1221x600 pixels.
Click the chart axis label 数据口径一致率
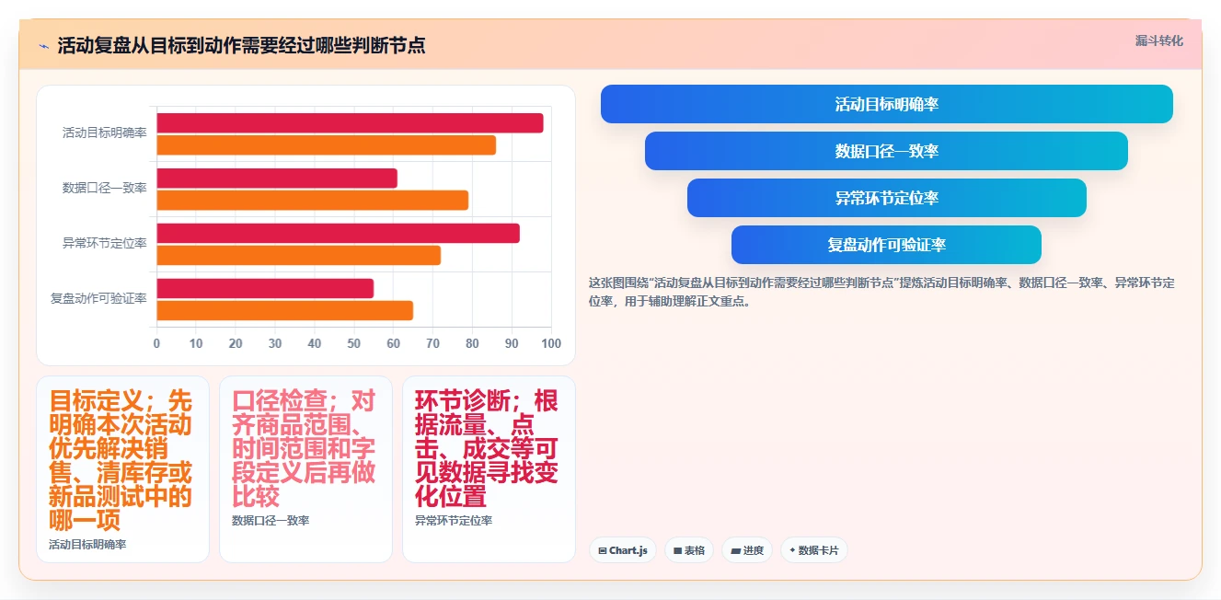104,189
